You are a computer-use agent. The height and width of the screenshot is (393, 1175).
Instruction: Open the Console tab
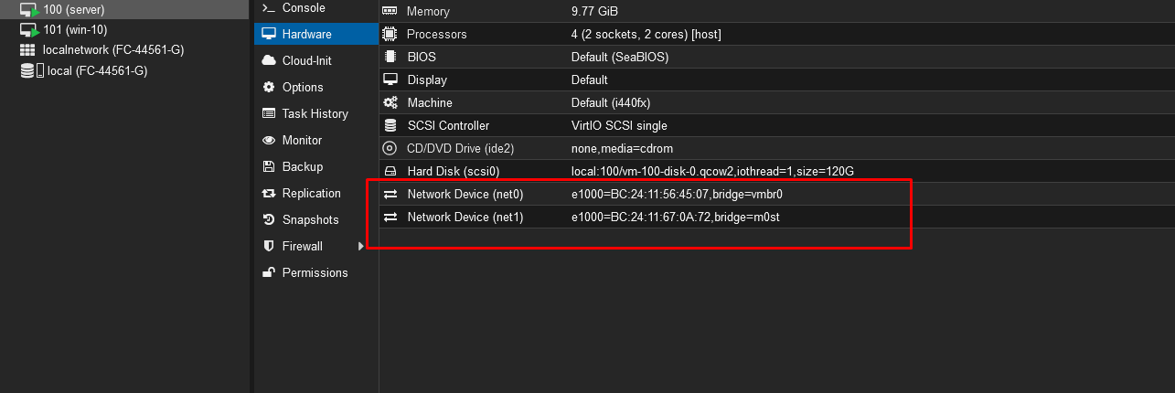pos(303,8)
